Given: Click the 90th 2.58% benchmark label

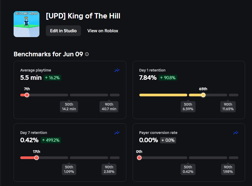Looking at the screenshot, I should click(109, 169).
